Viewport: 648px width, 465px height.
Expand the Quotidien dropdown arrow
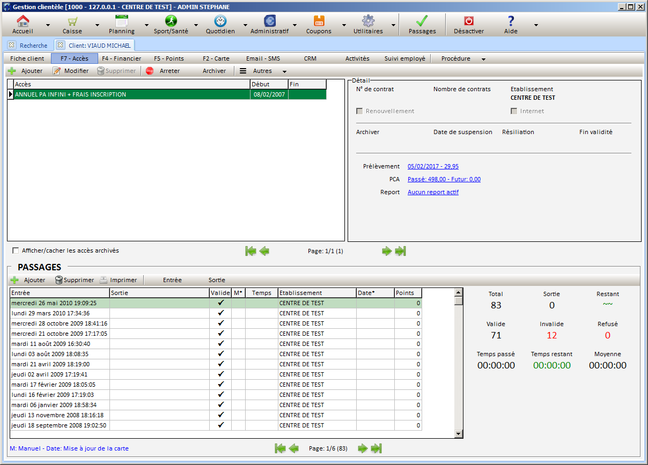tap(245, 25)
